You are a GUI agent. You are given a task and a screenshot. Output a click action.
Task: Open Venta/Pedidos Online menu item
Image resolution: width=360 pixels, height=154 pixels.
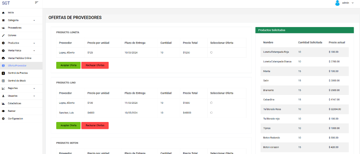(x=20, y=58)
